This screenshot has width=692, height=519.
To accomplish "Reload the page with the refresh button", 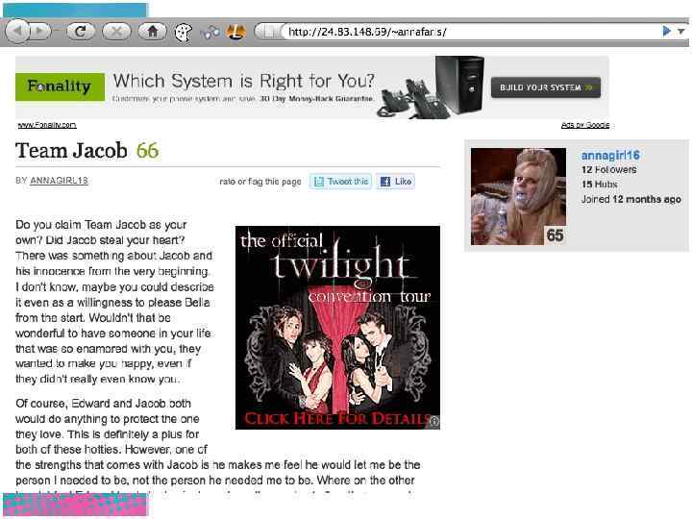I will tap(81, 32).
